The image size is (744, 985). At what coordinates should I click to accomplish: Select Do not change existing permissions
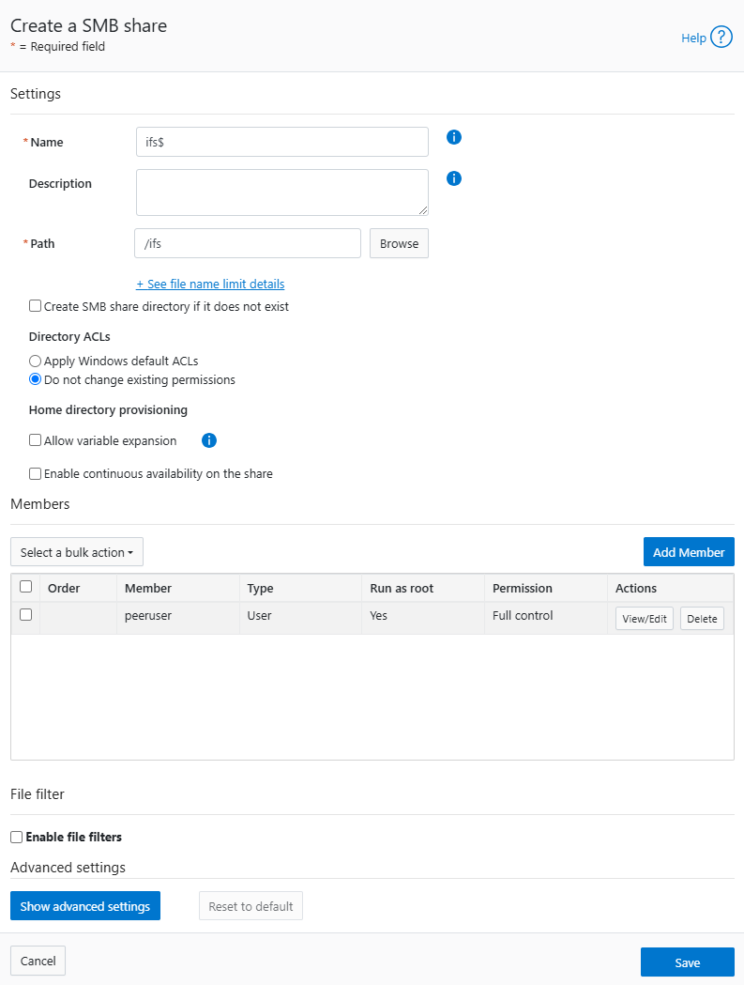tap(35, 379)
